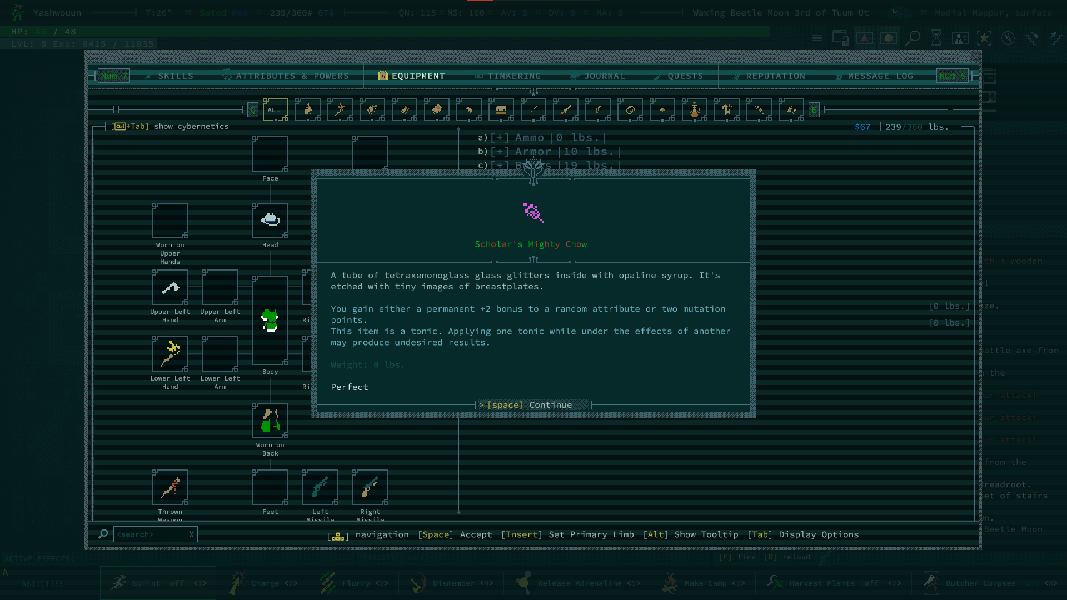Open the Tinkering tab

click(508, 76)
